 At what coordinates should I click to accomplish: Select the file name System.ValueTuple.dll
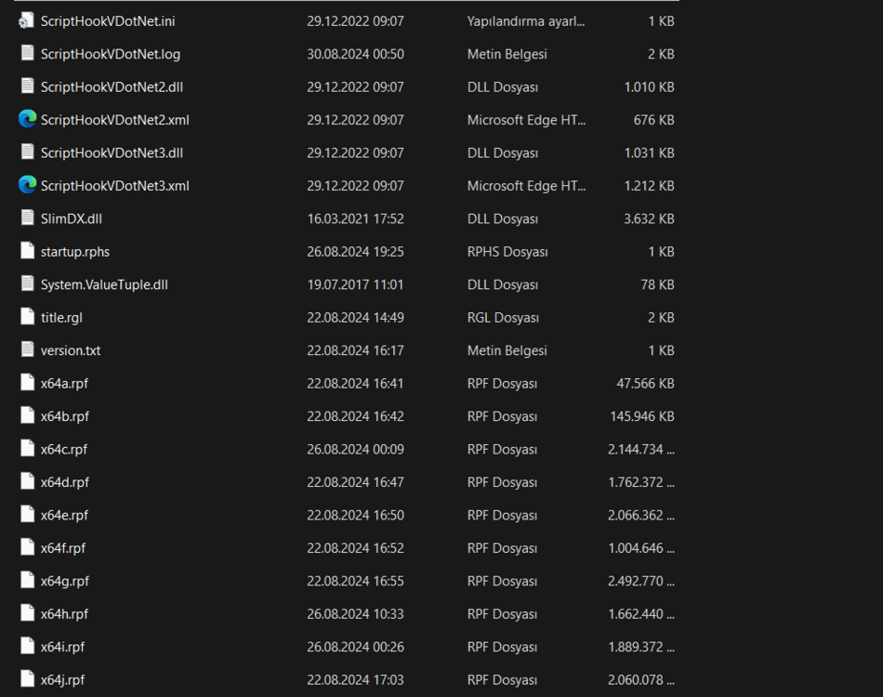[104, 285]
